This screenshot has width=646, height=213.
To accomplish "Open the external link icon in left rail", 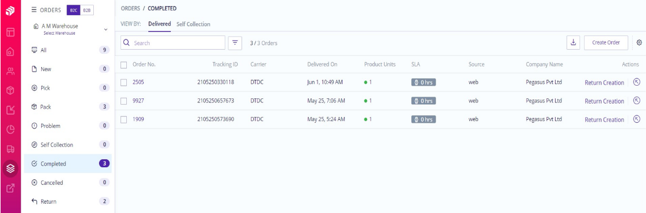I will [x=10, y=188].
